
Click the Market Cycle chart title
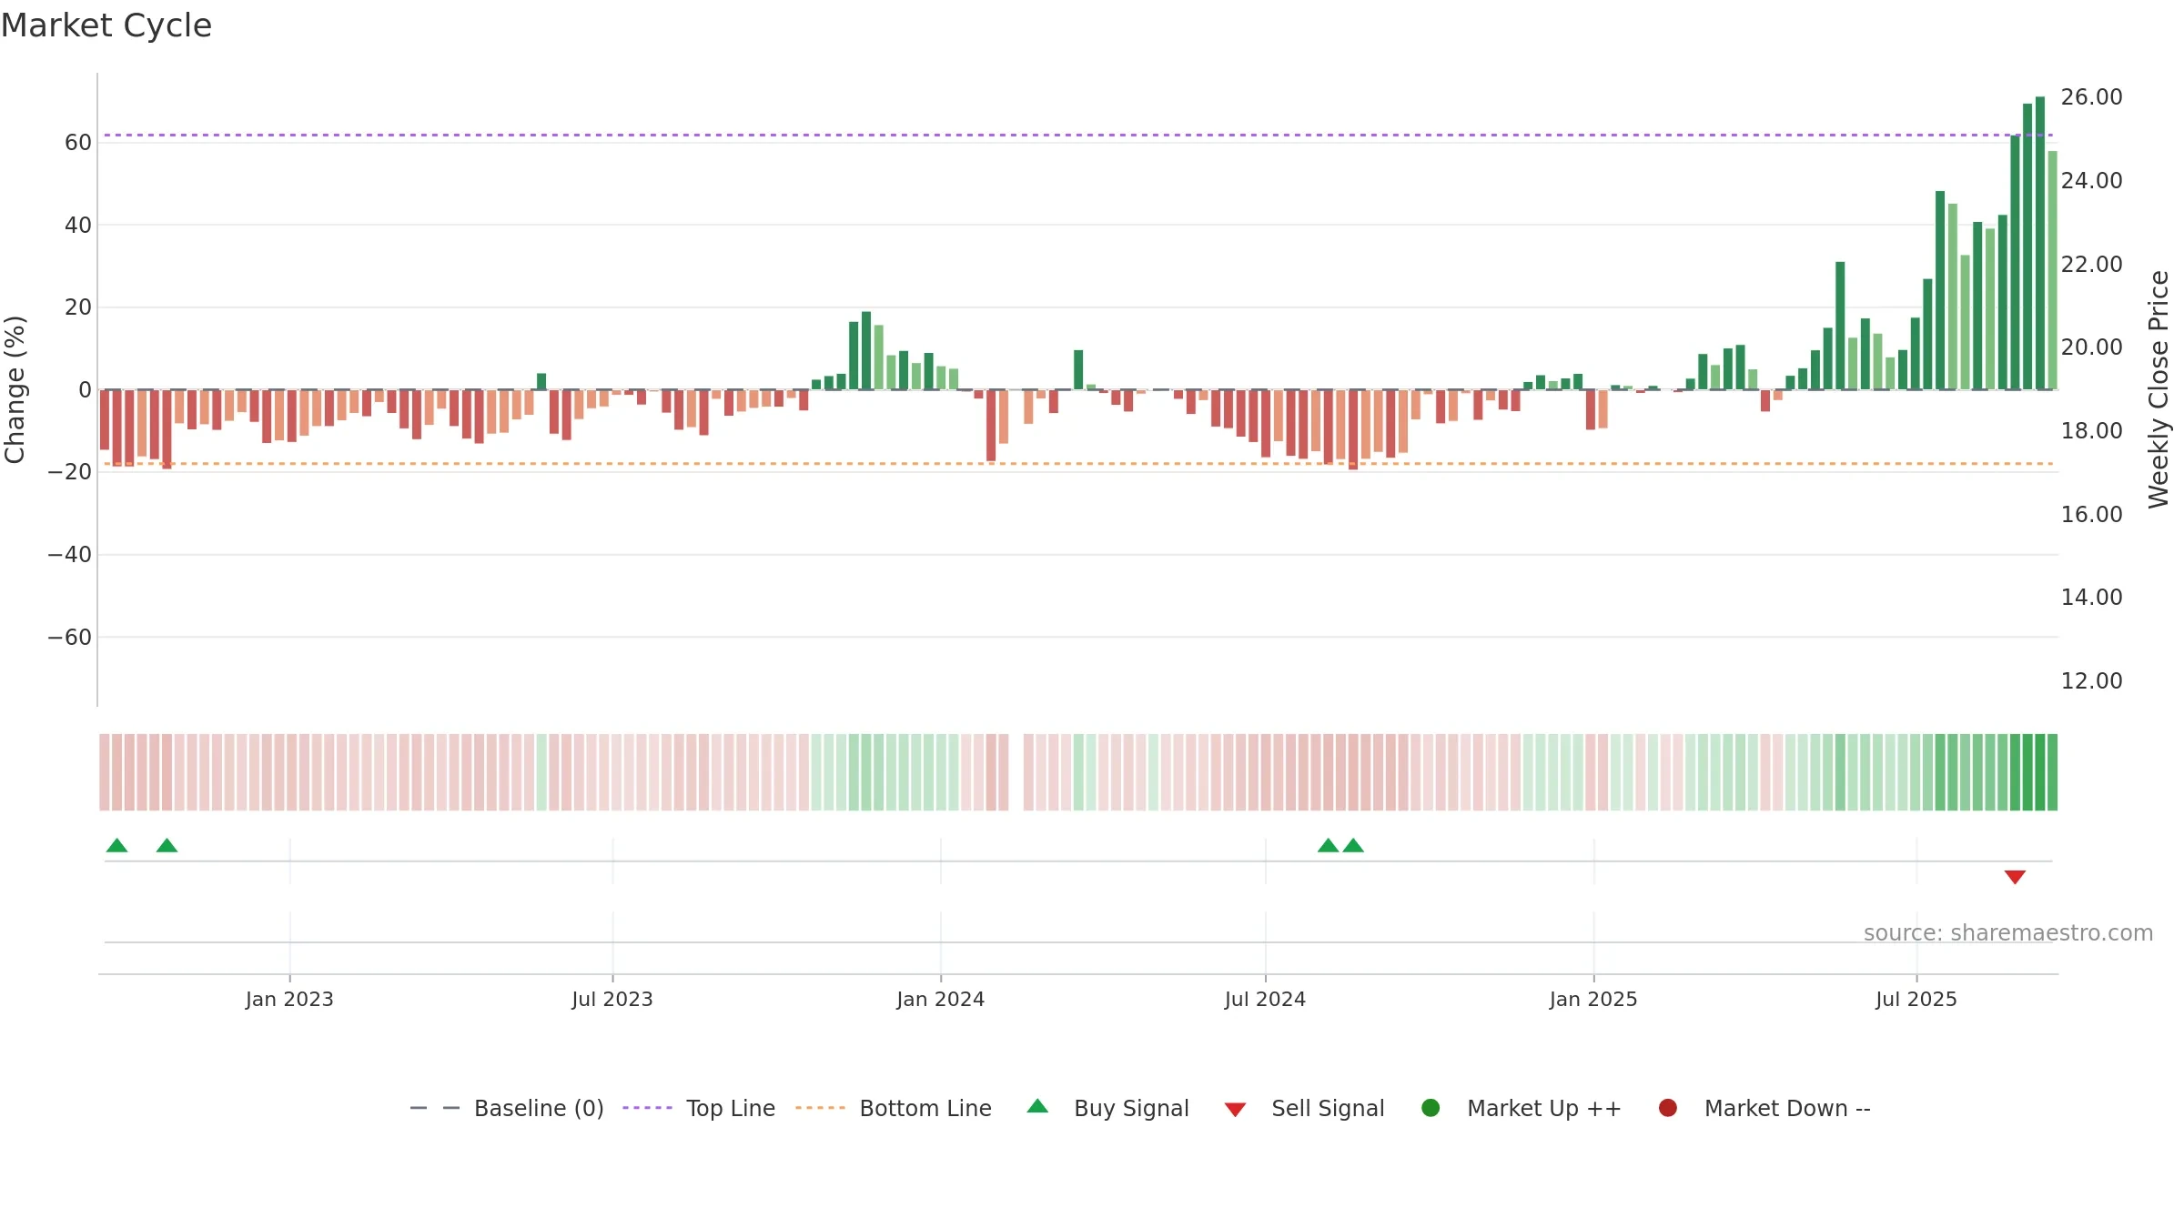(x=106, y=25)
